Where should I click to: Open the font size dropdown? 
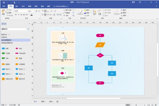[34, 11]
